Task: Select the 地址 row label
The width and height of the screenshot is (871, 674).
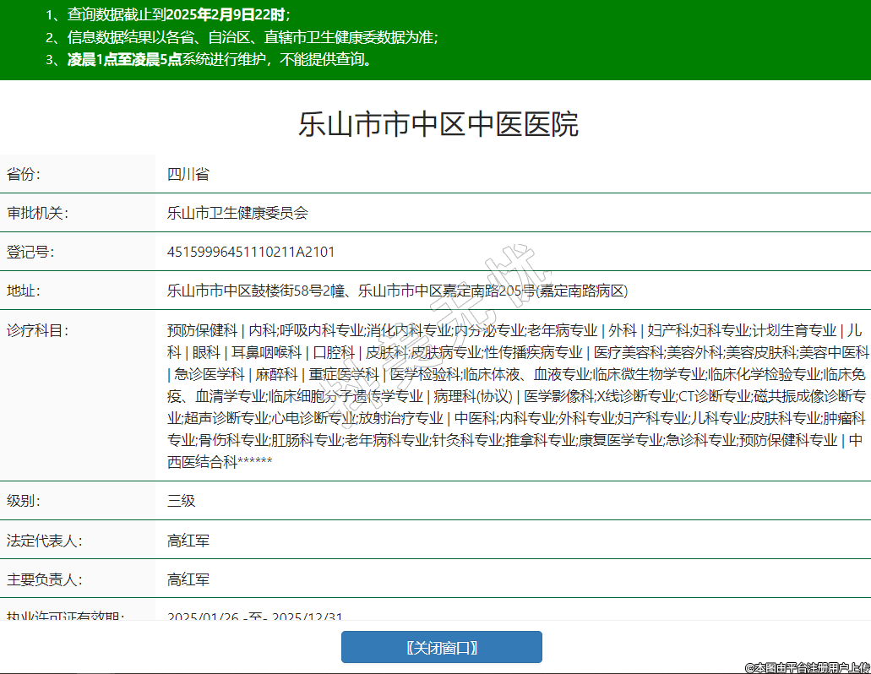Action: point(24,291)
